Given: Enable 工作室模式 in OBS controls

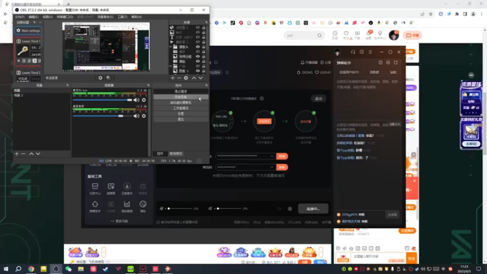Looking at the screenshot, I should point(181,108).
